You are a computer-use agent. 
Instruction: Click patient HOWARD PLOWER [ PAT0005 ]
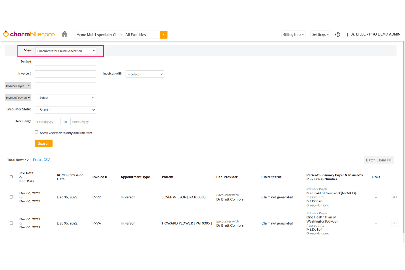pyautogui.click(x=187, y=223)
